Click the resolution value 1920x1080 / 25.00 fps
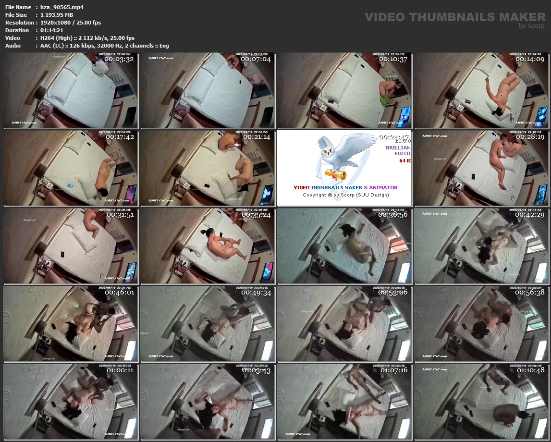Image resolution: width=551 pixels, height=442 pixels. point(71,23)
